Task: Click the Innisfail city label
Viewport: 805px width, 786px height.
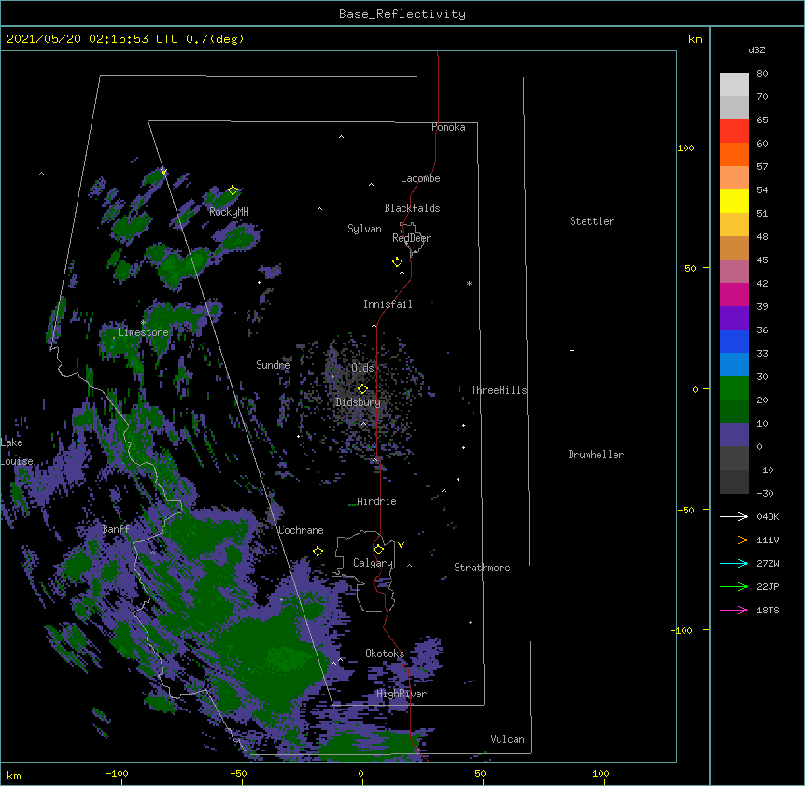Action: (388, 304)
